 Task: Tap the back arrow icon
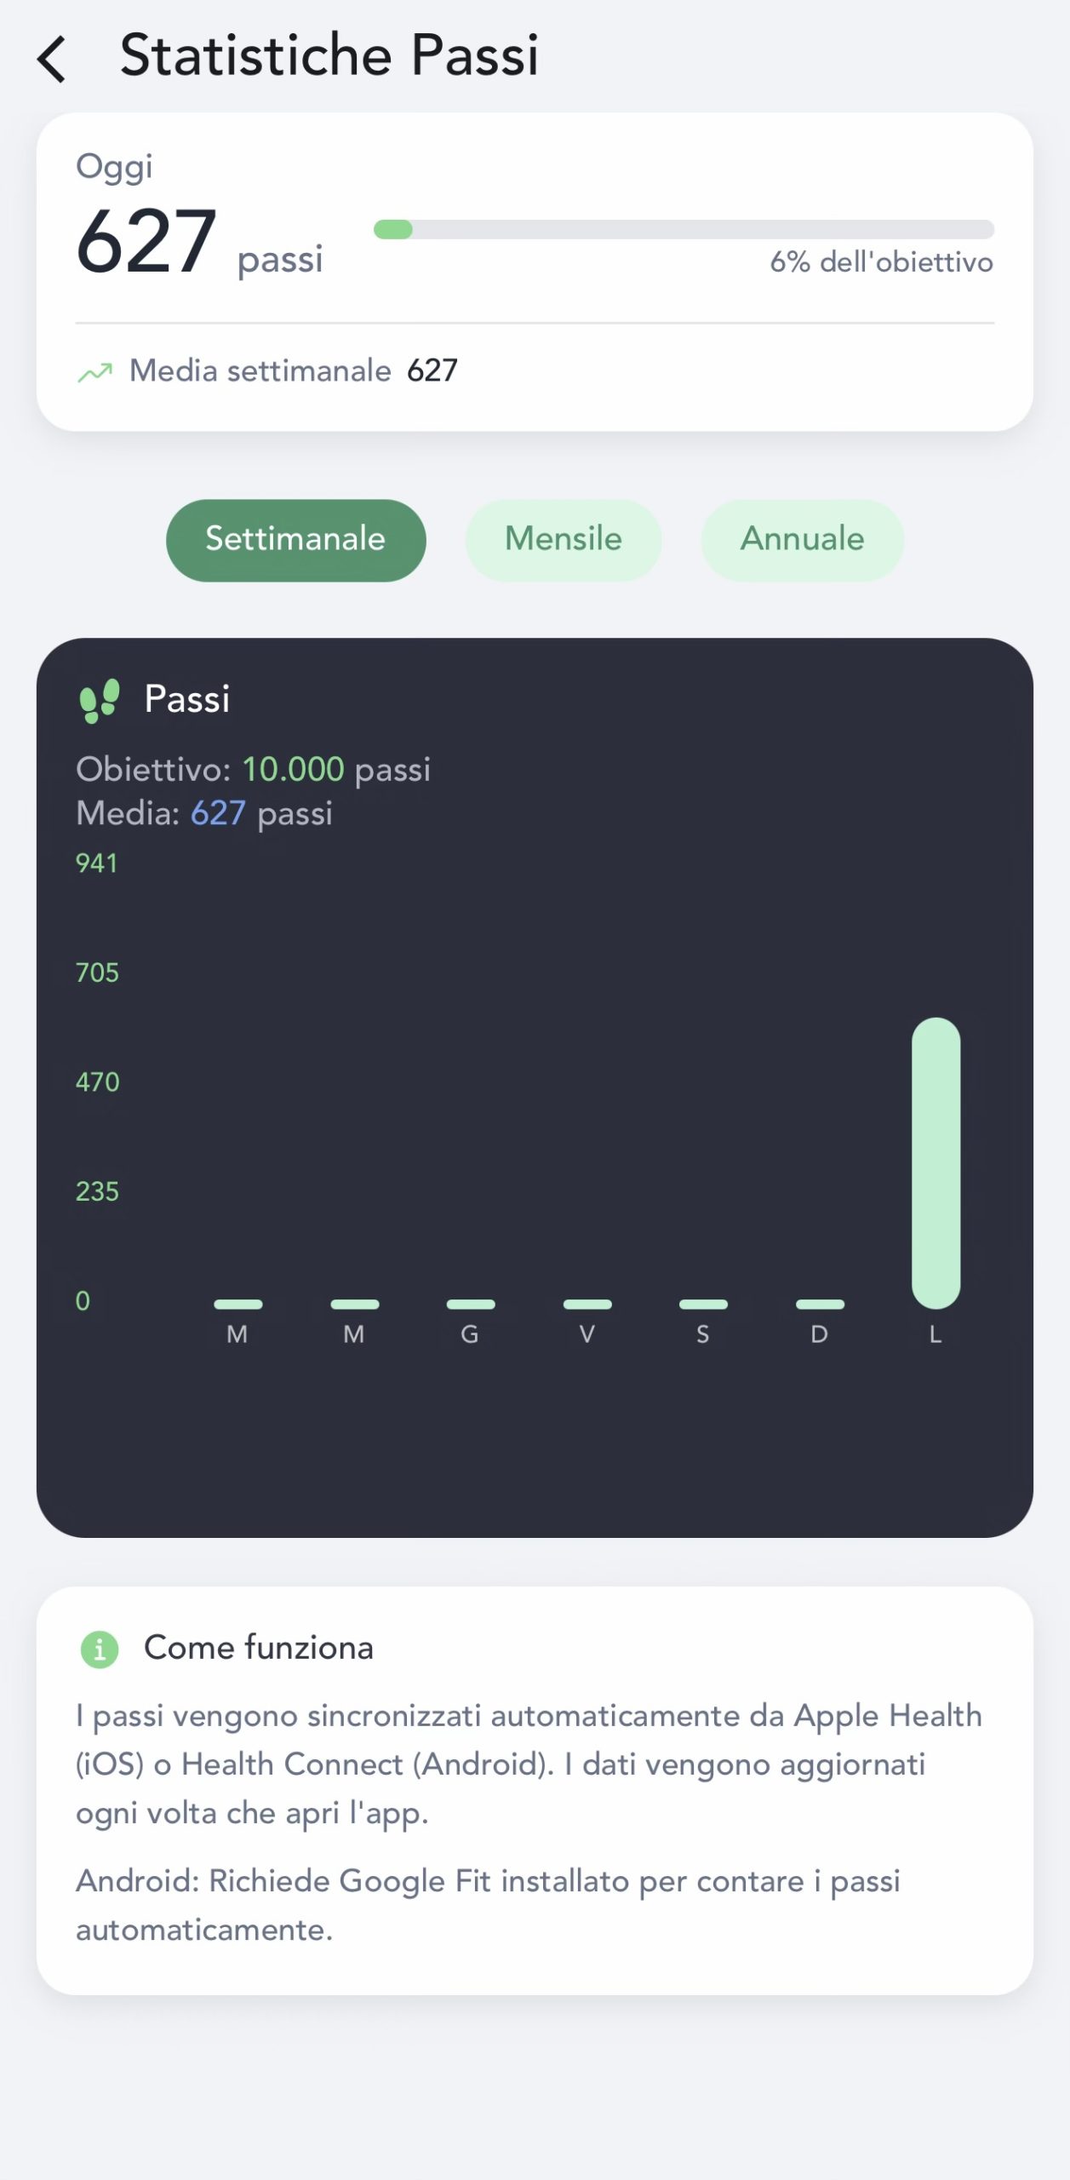[52, 59]
